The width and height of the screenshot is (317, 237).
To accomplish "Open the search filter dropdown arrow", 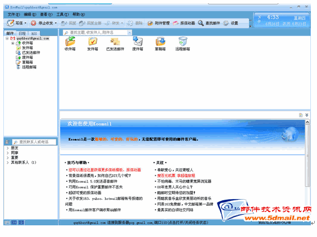I will (x=129, y=33).
